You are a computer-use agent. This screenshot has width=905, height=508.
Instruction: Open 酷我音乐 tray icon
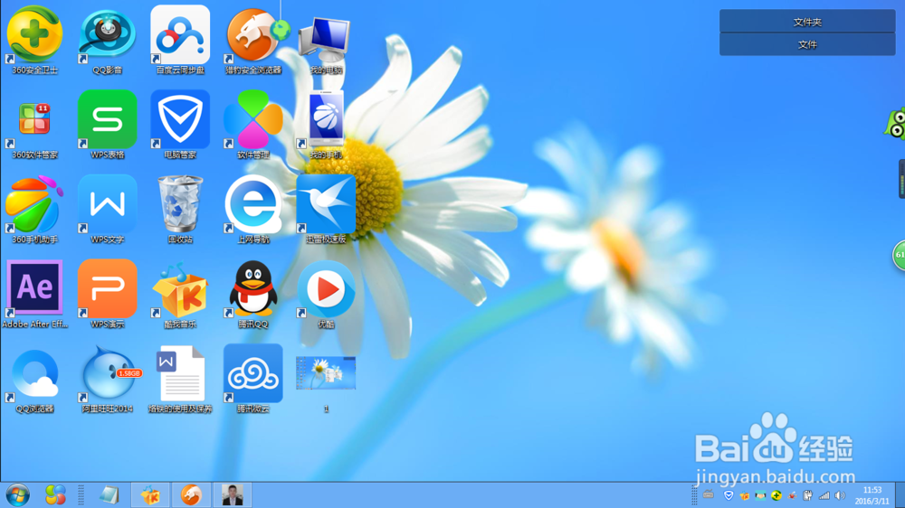point(745,495)
